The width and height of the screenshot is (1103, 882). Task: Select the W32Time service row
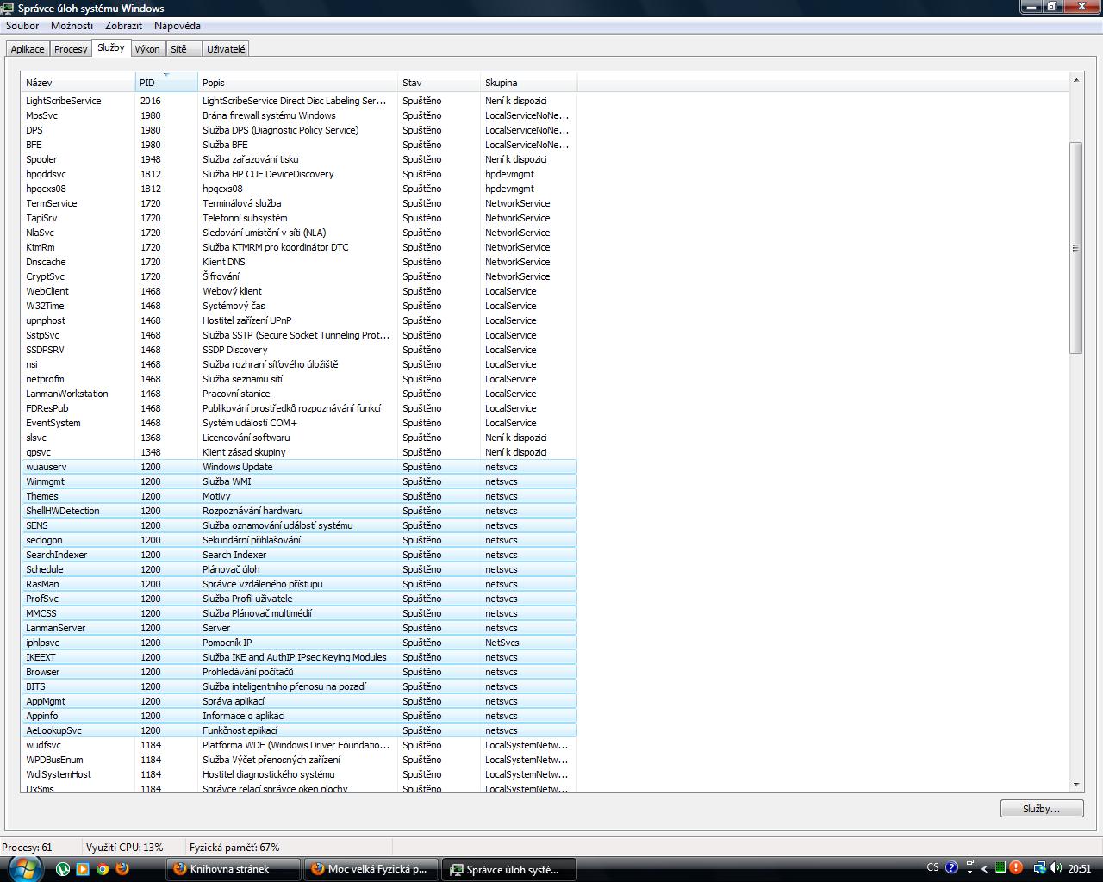[x=299, y=306]
